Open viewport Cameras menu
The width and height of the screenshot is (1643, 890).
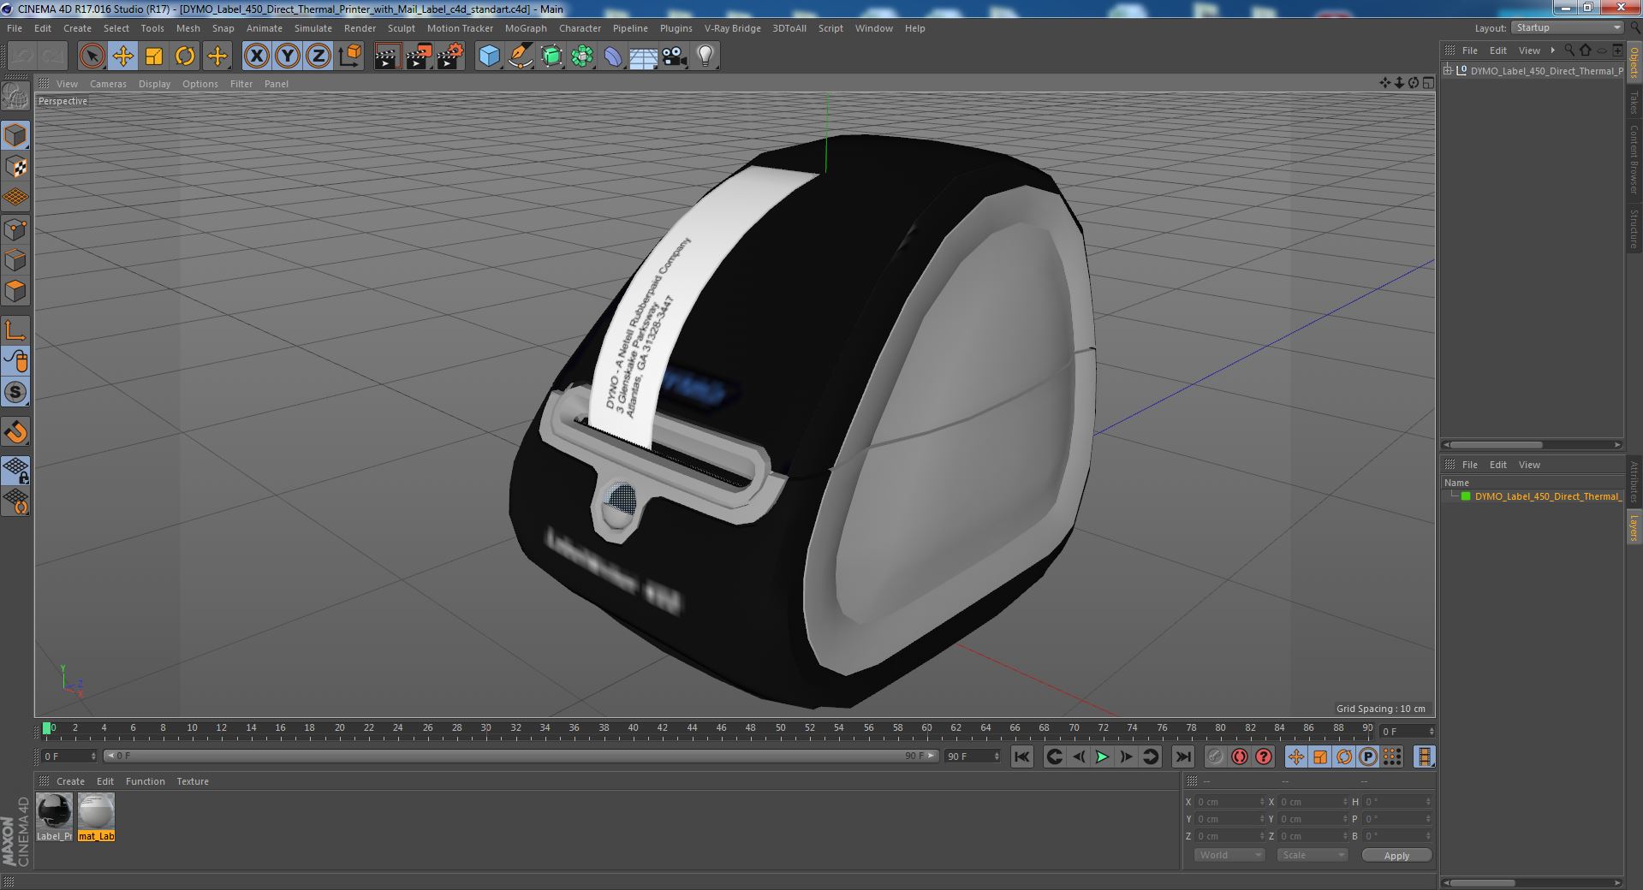108,84
